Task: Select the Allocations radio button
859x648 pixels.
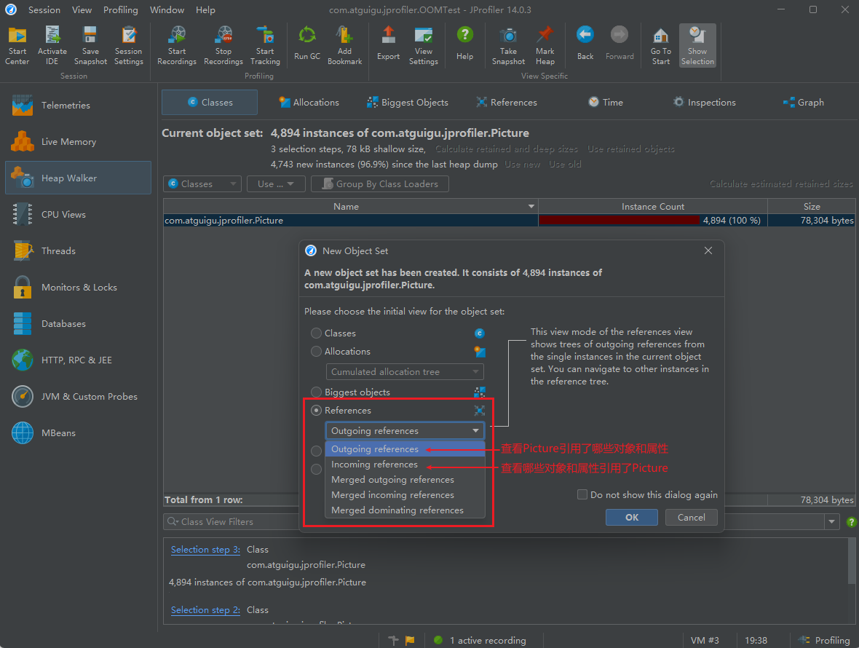Action: pyautogui.click(x=316, y=351)
